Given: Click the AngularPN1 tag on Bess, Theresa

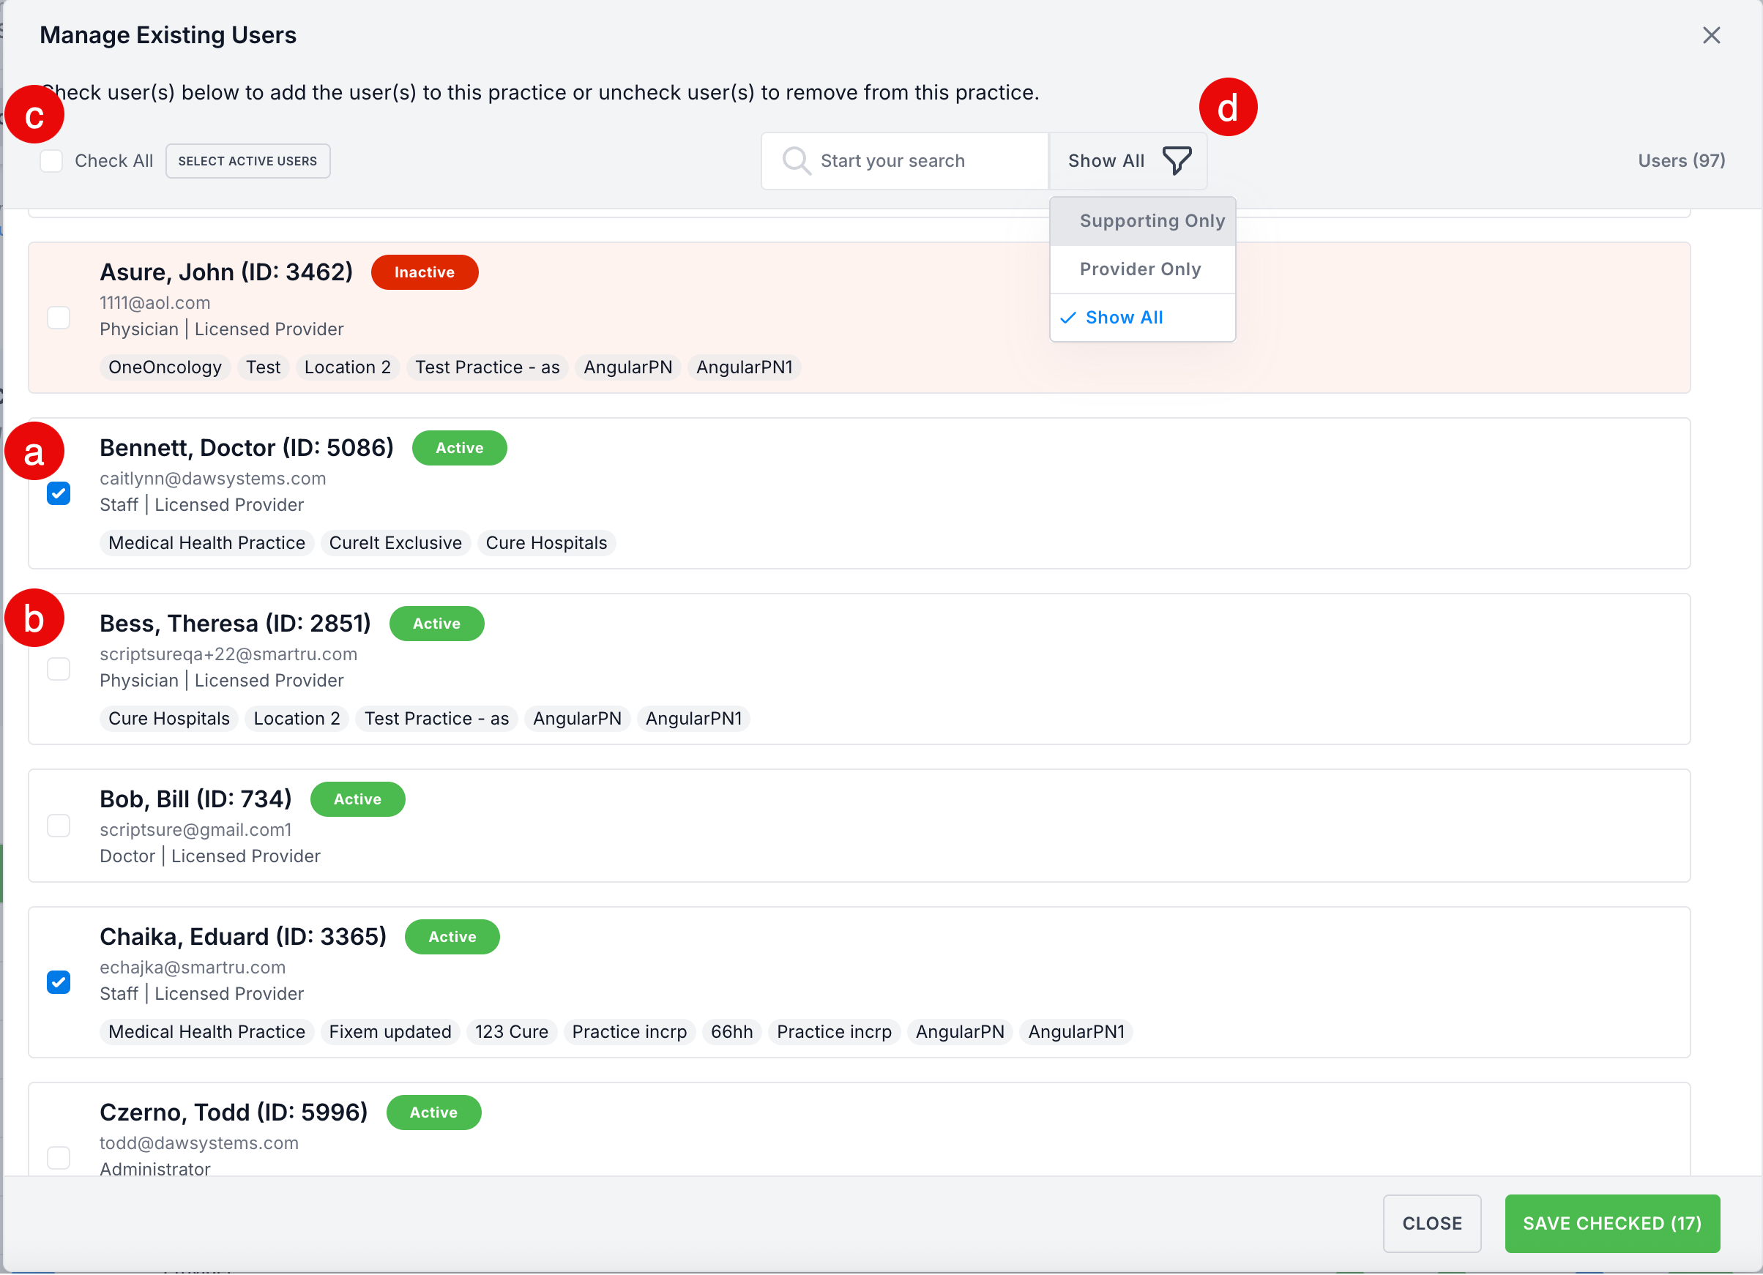Looking at the screenshot, I should point(693,719).
